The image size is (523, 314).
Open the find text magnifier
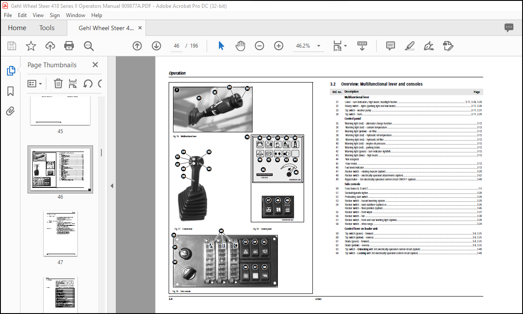[x=89, y=46]
